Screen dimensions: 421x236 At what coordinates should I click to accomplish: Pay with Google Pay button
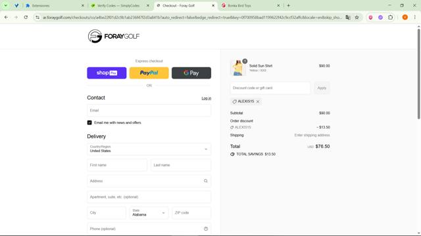click(191, 73)
